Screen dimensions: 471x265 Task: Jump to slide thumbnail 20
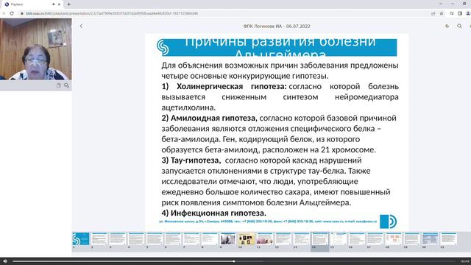[x=430, y=239]
